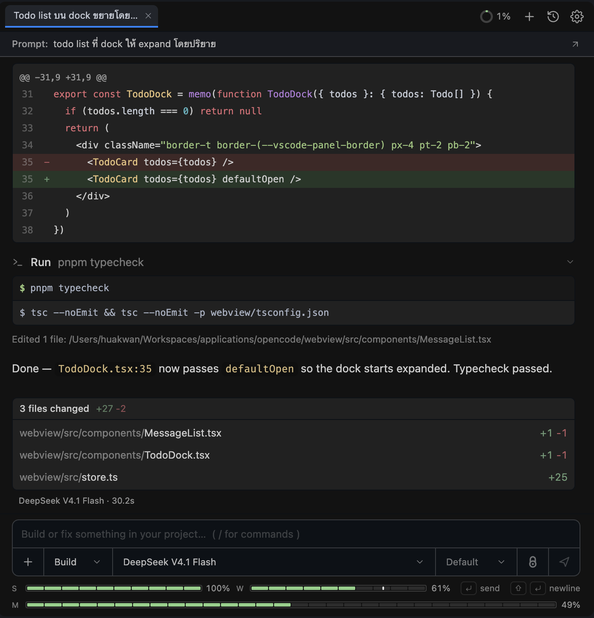Expand the prompt with arrow icon
The height and width of the screenshot is (618, 594).
[x=575, y=44]
